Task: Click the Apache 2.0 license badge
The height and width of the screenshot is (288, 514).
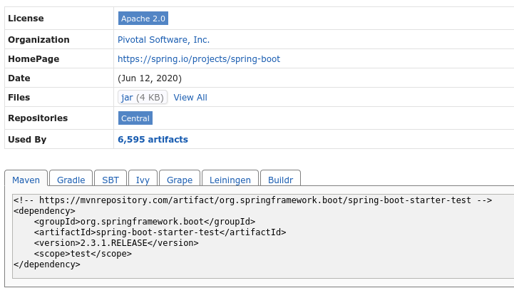Action: coord(143,19)
